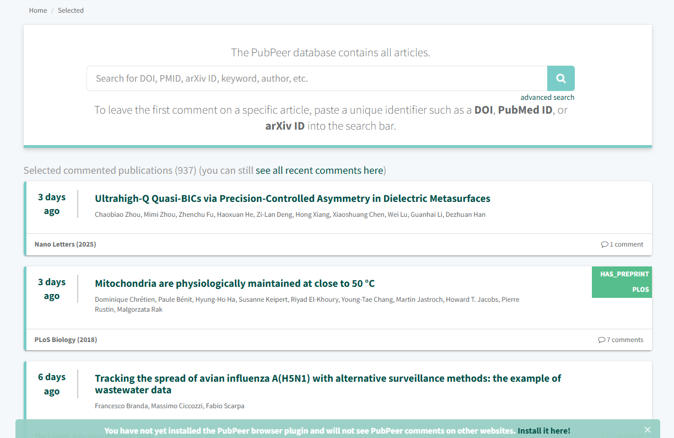The width and height of the screenshot is (674, 438).
Task: Click the author list starting with Dominique Chrétien
Action: [x=307, y=305]
